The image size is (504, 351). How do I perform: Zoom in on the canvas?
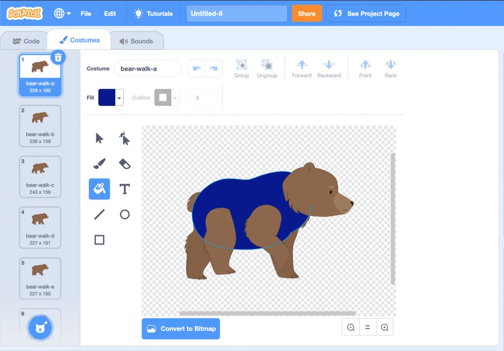pyautogui.click(x=385, y=327)
